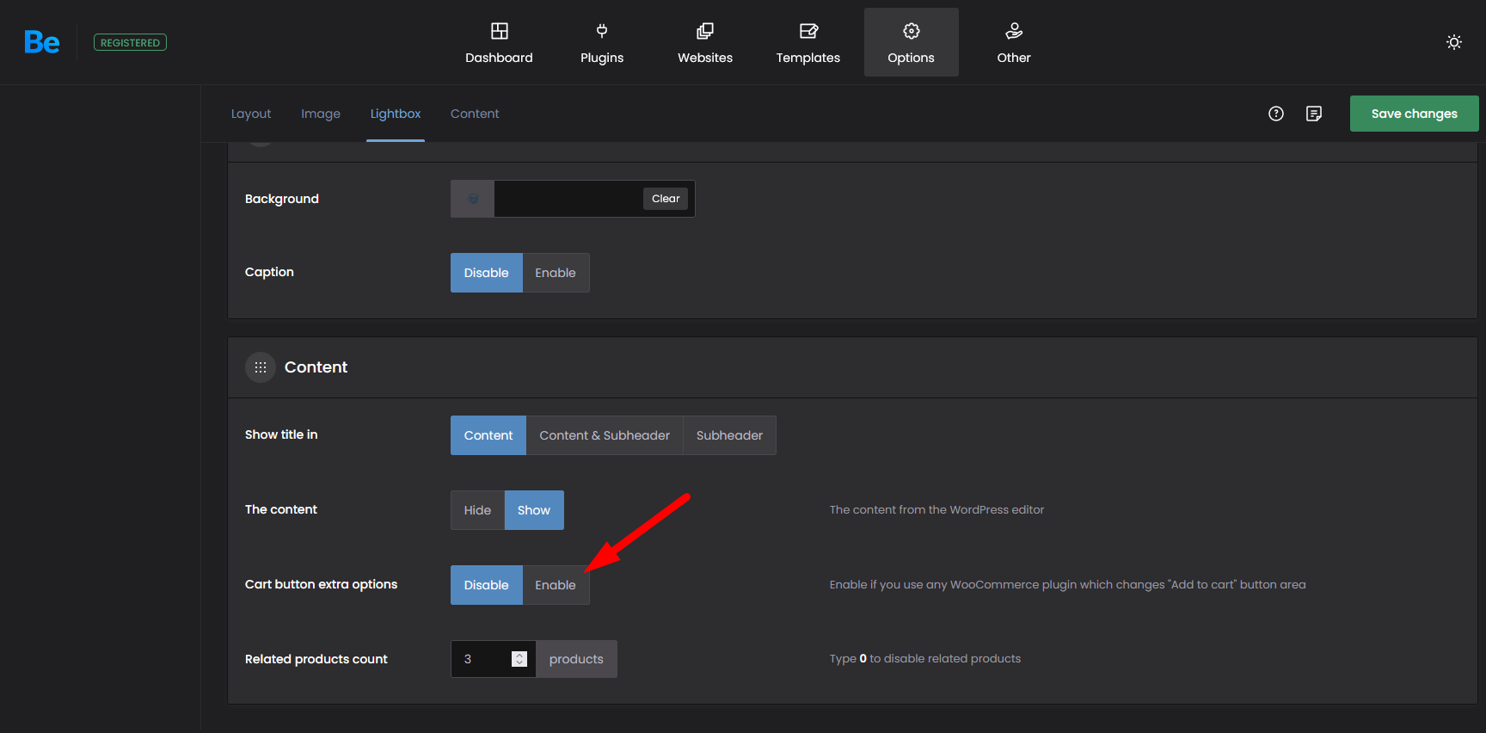The width and height of the screenshot is (1486, 733).
Task: Switch to the Layout tab
Action: (x=251, y=114)
